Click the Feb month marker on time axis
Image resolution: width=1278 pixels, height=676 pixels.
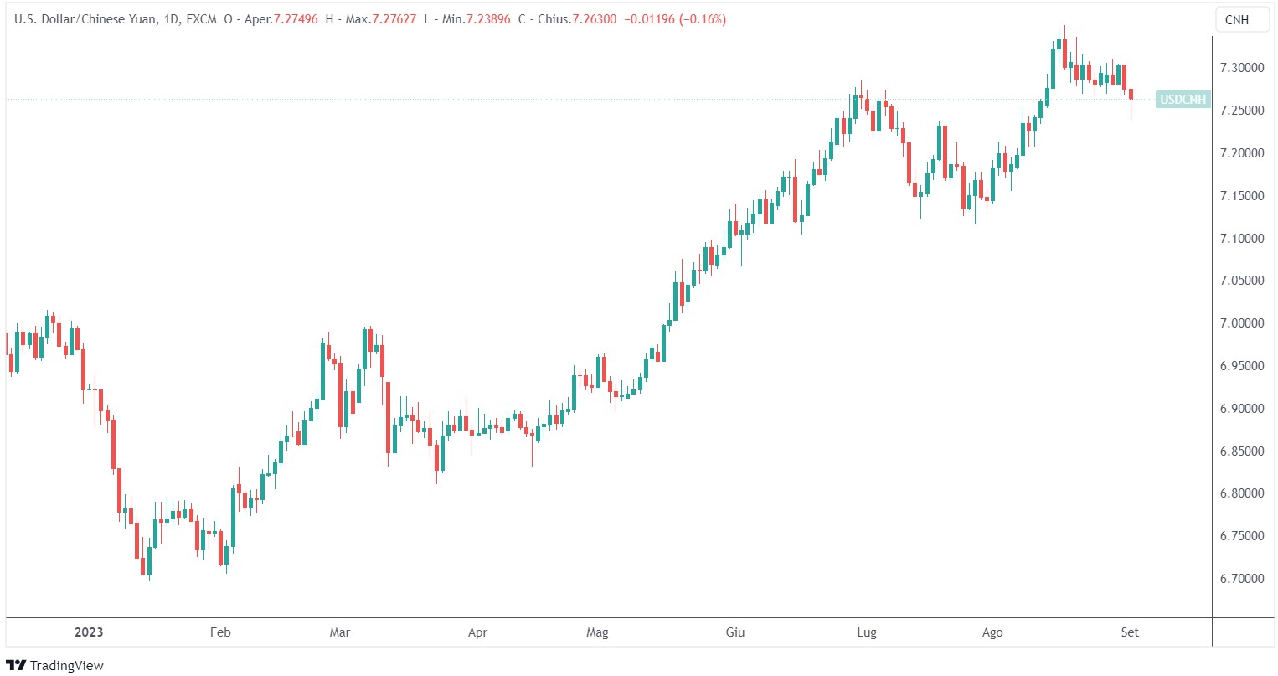click(x=219, y=632)
